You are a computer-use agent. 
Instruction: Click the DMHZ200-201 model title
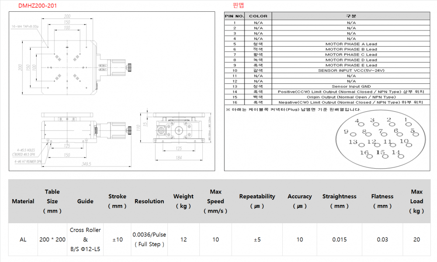37,6
